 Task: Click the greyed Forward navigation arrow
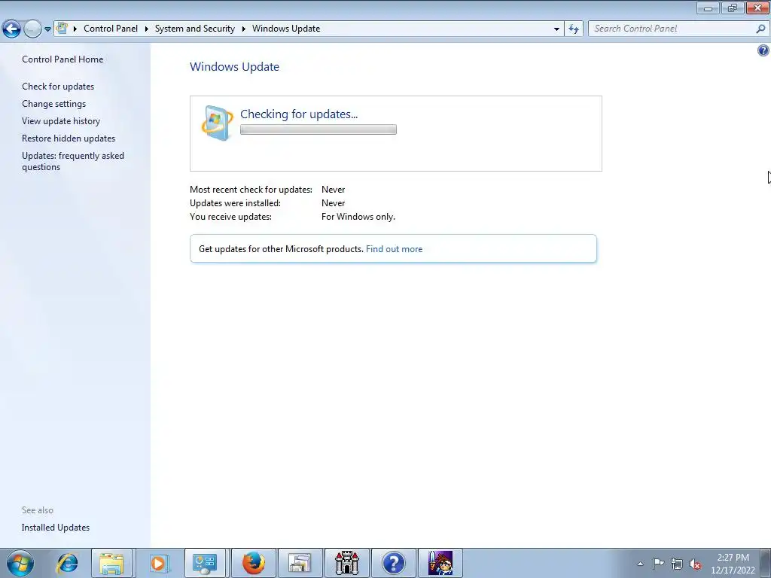[32, 29]
